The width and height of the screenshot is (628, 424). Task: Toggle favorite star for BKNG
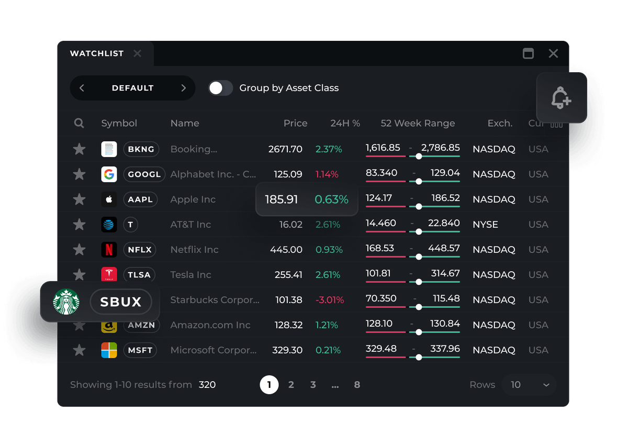coord(79,149)
